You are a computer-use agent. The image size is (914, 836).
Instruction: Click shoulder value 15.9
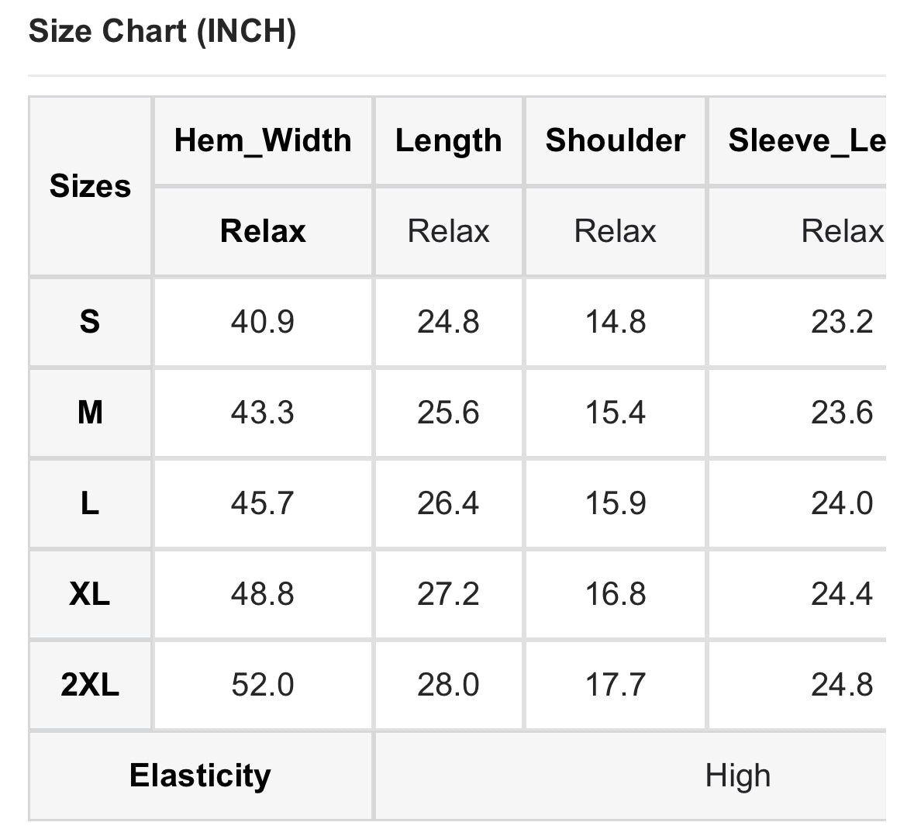tap(615, 503)
